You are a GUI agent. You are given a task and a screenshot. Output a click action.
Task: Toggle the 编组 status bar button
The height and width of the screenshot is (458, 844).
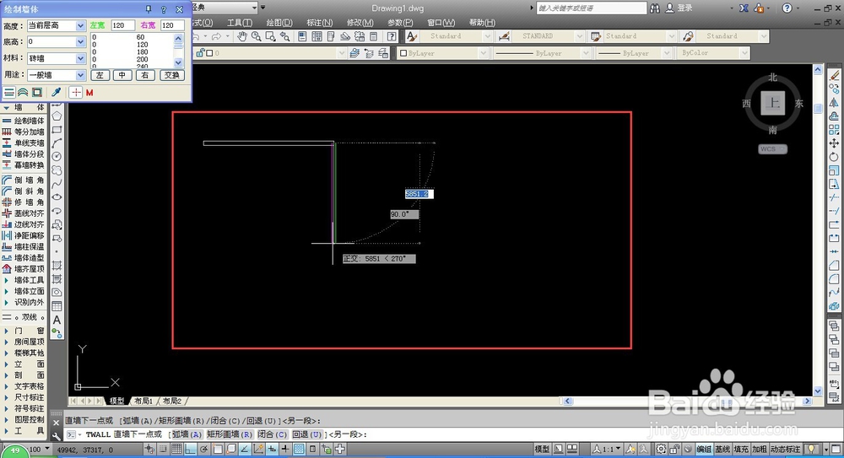[704, 449]
